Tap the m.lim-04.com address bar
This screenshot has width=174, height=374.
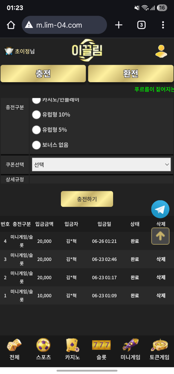tap(64, 25)
